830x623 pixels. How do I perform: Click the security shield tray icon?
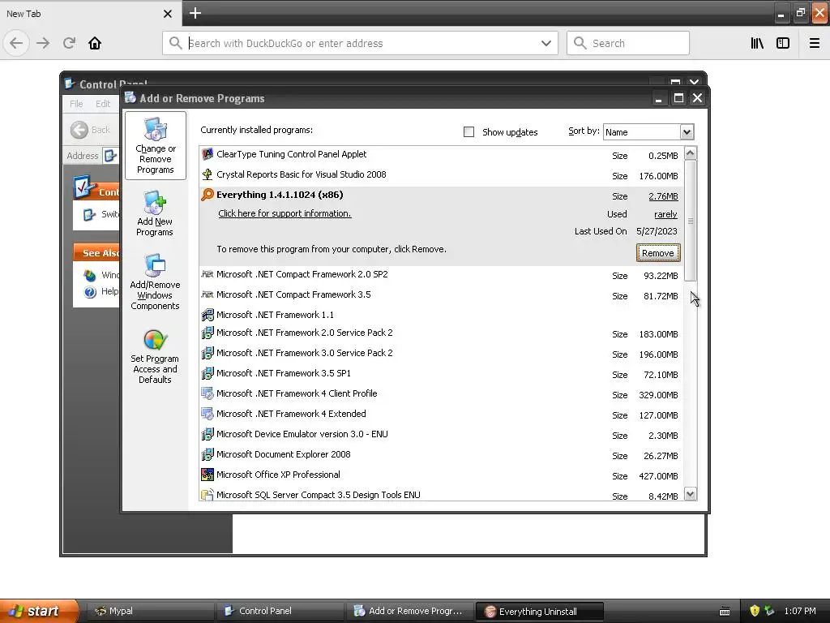[x=755, y=611]
